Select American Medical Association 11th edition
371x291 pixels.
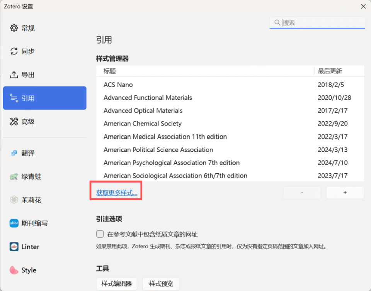pyautogui.click(x=230, y=137)
